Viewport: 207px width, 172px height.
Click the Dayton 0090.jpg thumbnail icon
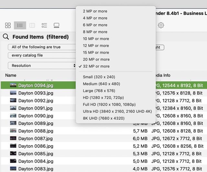pos(13,116)
